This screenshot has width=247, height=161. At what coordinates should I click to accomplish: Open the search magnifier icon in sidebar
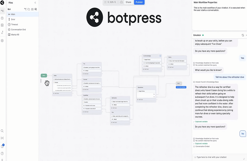(2, 131)
